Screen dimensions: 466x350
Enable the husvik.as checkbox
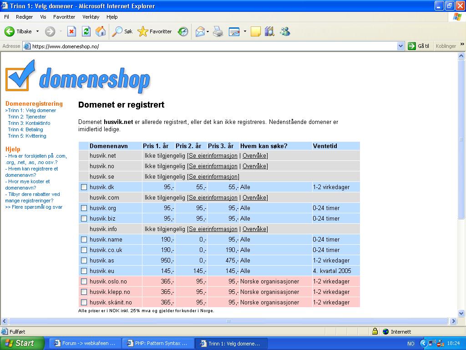tap(84, 260)
